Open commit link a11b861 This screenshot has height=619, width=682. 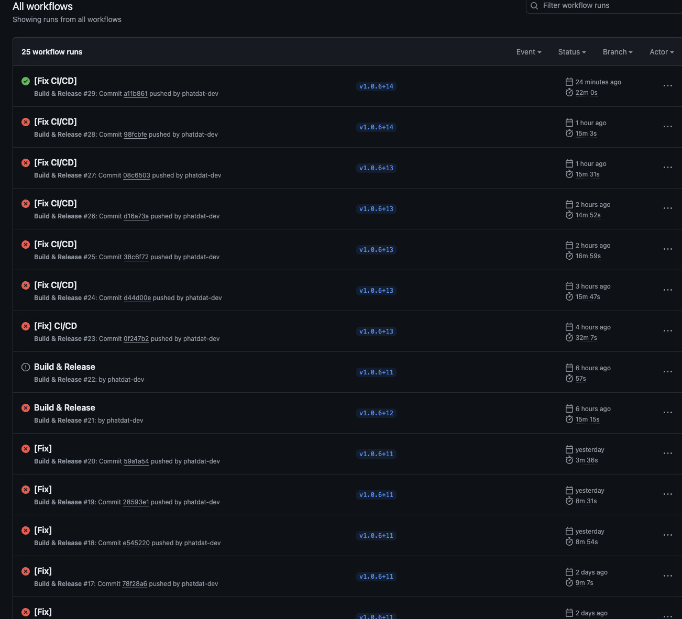pos(135,94)
